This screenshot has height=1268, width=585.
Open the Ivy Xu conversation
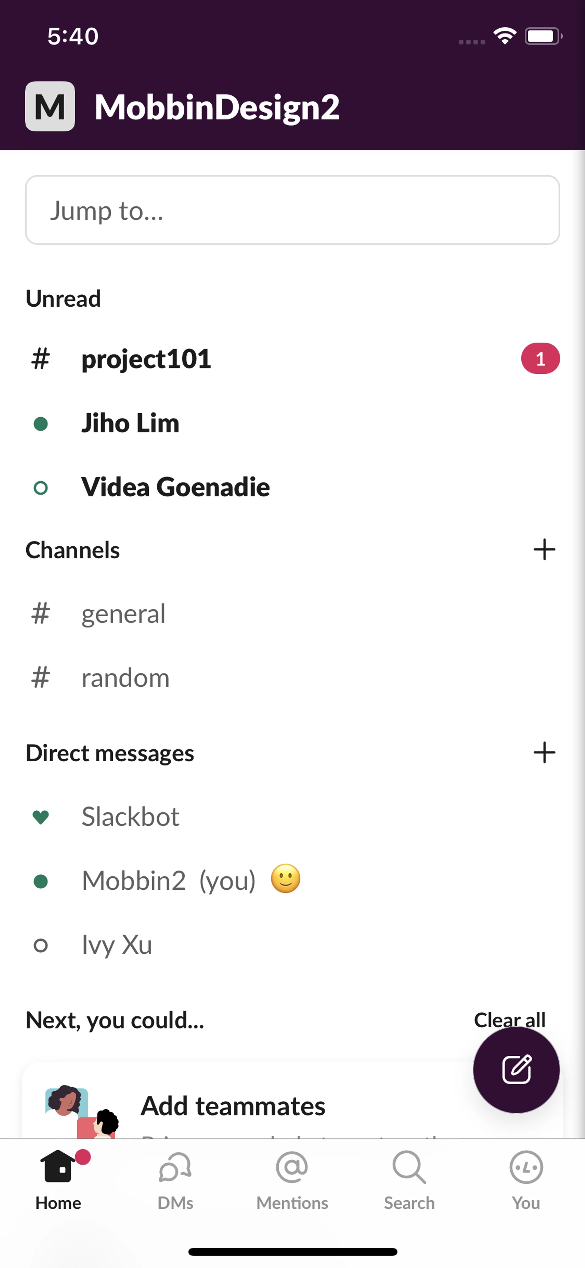coord(117,945)
